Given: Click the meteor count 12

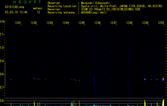Looking at the screenshot, I should [38, 12].
